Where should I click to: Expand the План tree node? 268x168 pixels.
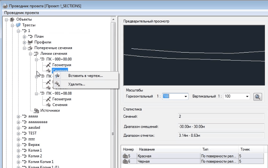click(24, 37)
